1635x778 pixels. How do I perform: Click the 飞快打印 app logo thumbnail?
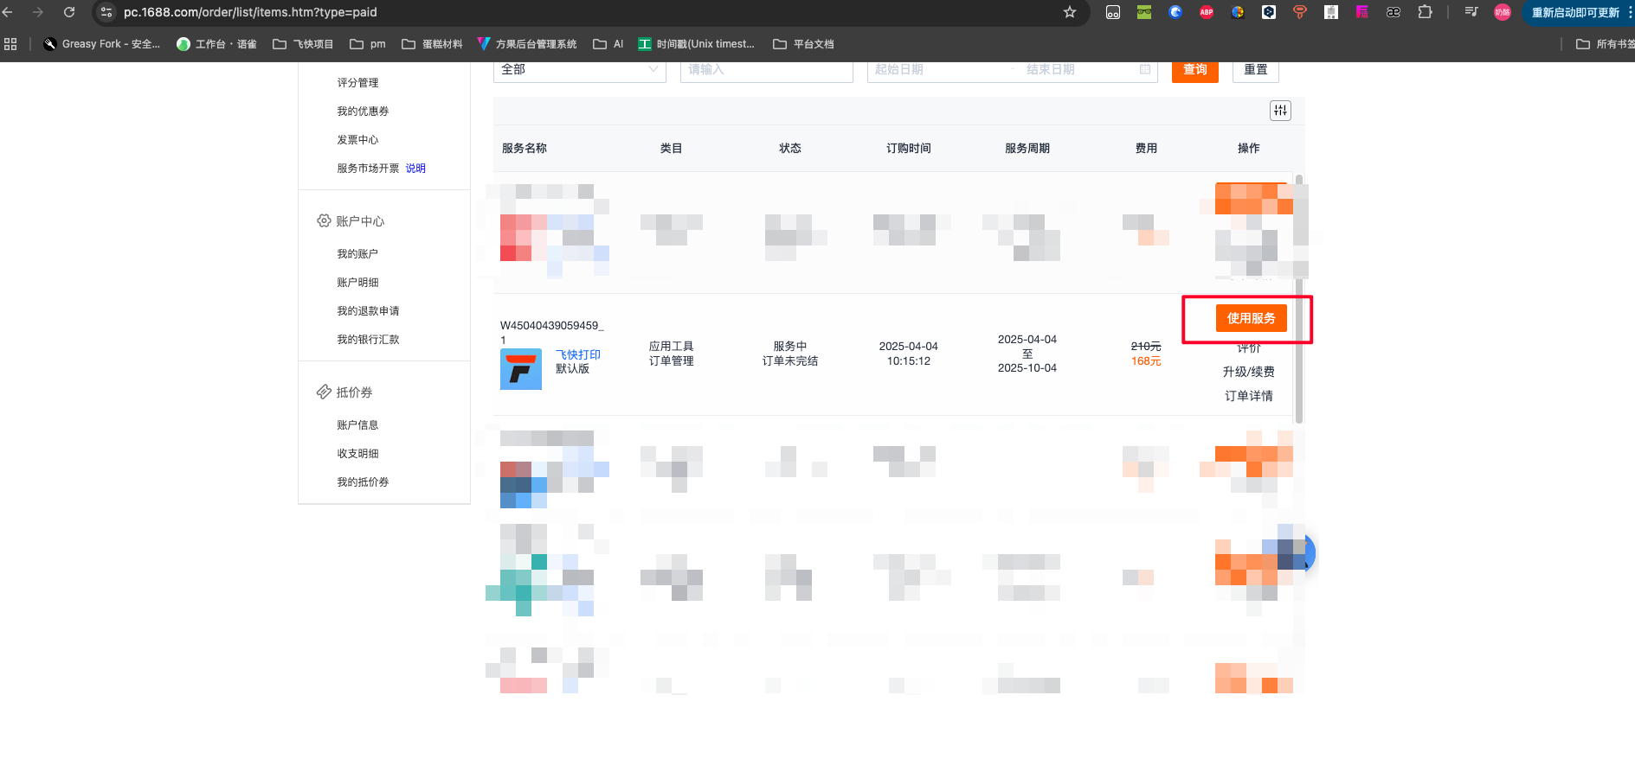tap(521, 369)
